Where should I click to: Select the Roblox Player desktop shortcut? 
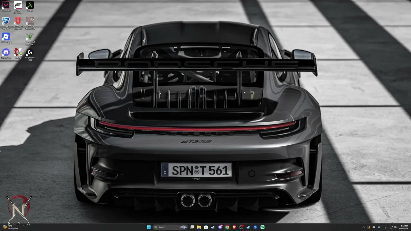(6, 38)
